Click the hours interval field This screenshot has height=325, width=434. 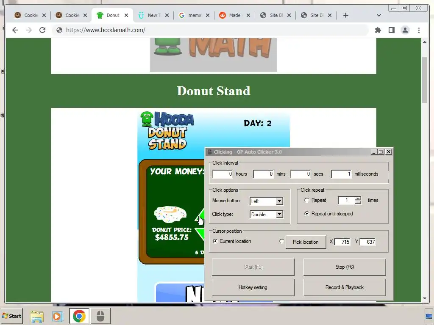[x=223, y=174]
